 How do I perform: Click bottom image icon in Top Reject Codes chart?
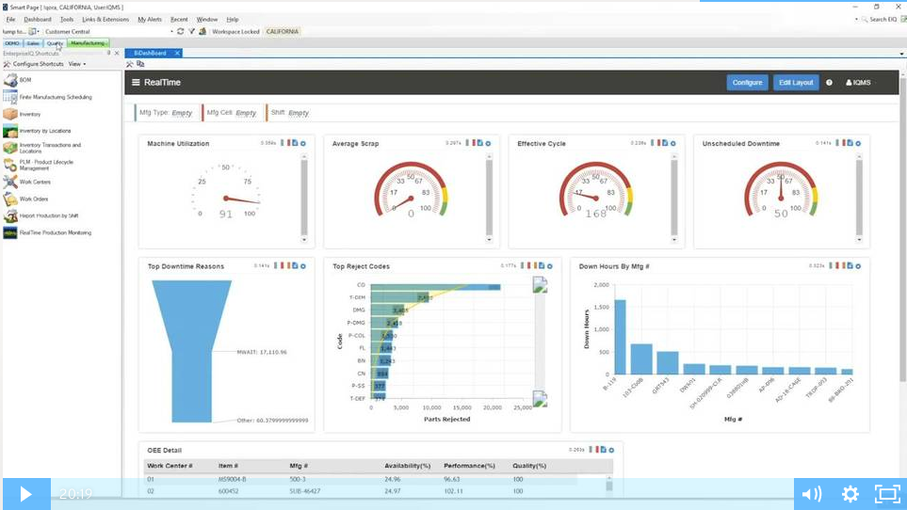tap(540, 399)
